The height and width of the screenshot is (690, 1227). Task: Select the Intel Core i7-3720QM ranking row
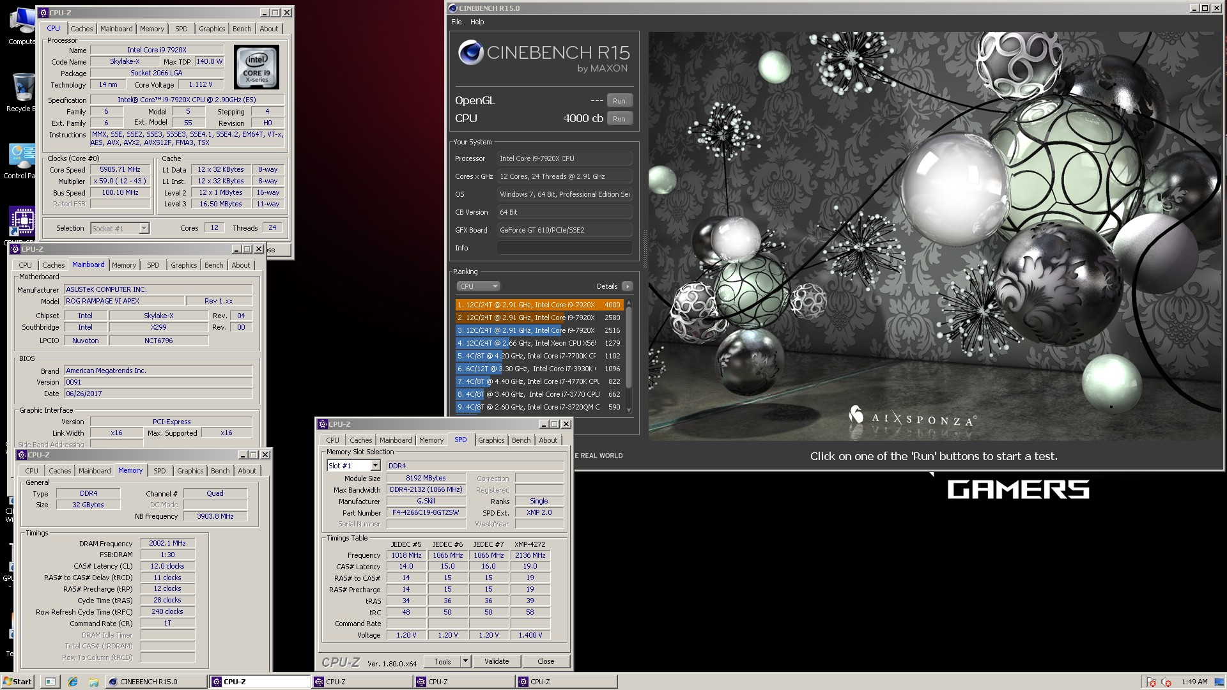pos(539,407)
